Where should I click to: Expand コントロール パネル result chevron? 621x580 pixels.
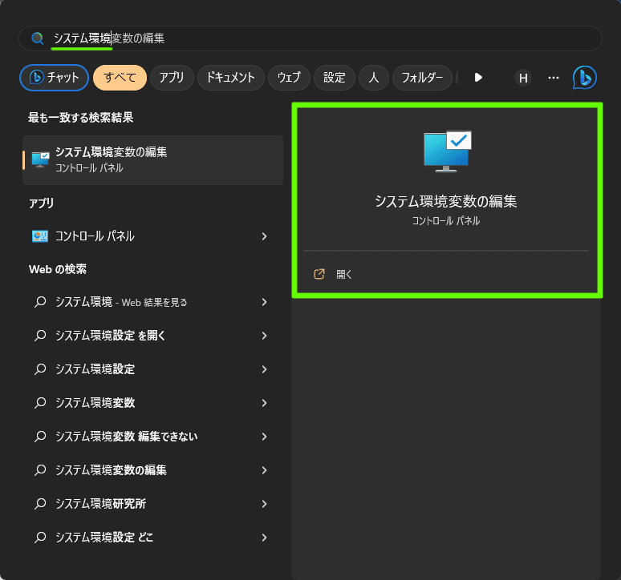click(x=264, y=236)
